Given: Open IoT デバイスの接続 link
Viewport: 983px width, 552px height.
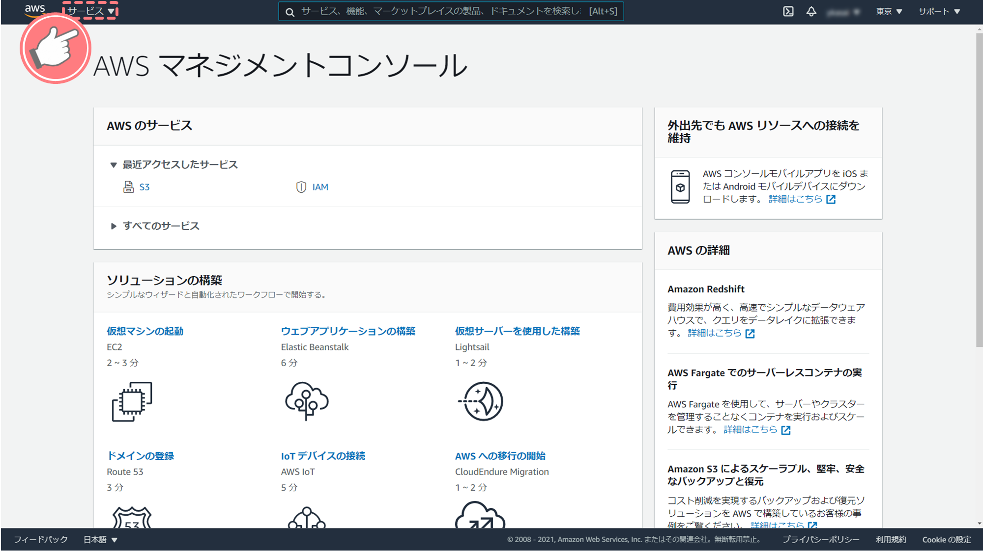Looking at the screenshot, I should [x=323, y=456].
